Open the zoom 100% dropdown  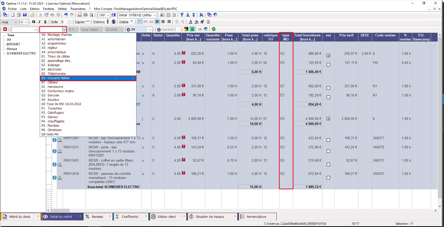click(x=108, y=15)
